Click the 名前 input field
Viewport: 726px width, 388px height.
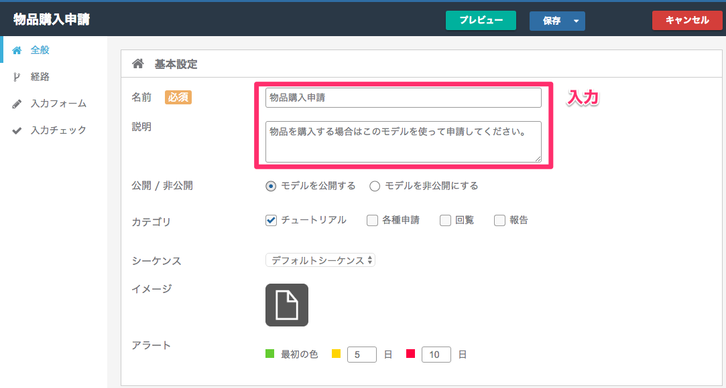pos(404,98)
